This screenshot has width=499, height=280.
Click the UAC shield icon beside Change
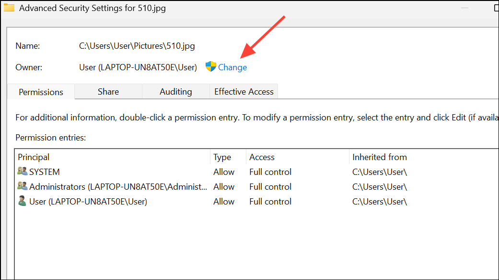[x=211, y=66]
